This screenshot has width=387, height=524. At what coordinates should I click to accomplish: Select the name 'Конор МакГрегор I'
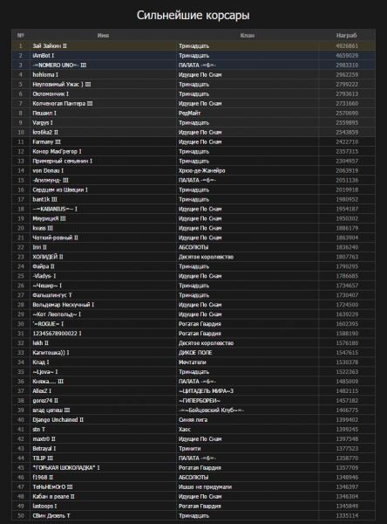coord(57,151)
